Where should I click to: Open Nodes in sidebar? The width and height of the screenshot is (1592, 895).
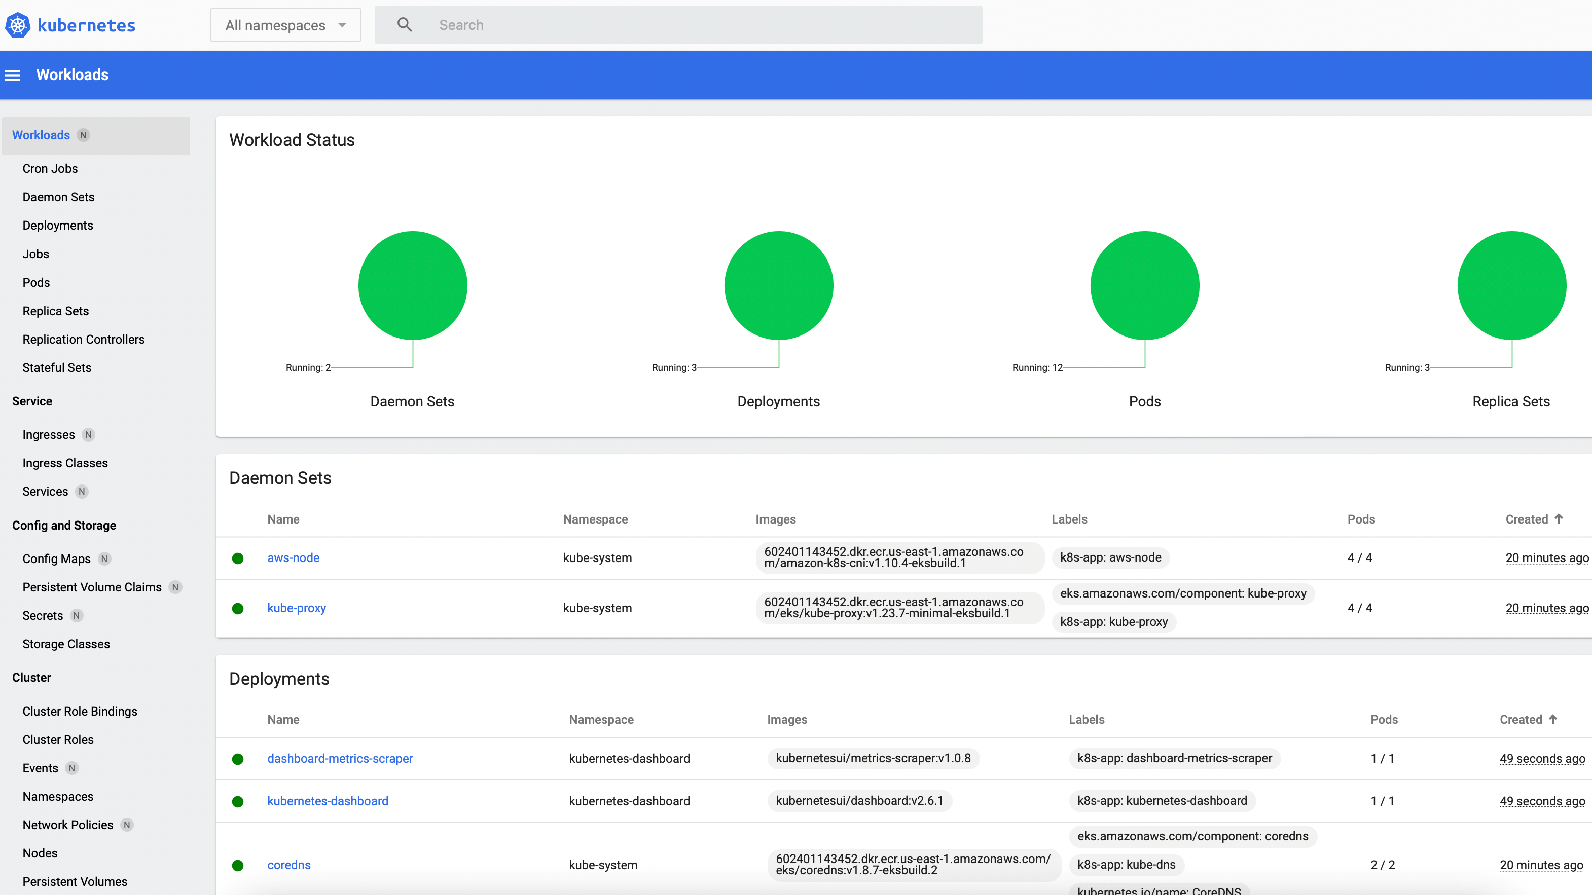click(40, 853)
